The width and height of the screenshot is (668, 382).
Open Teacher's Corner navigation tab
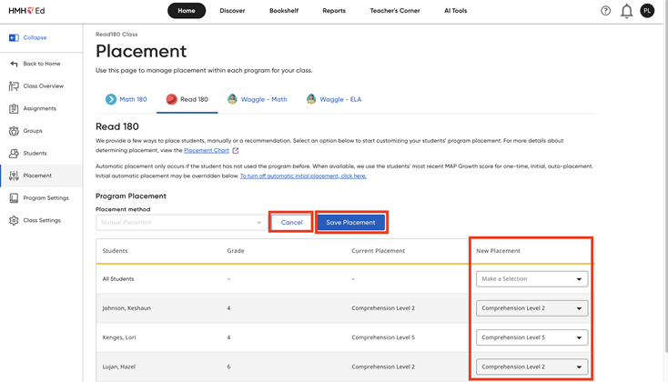[x=395, y=11]
